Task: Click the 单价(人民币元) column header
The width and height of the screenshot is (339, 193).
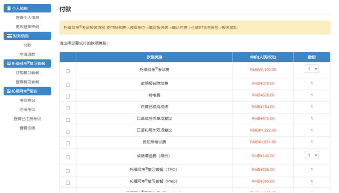Action: tap(263, 57)
